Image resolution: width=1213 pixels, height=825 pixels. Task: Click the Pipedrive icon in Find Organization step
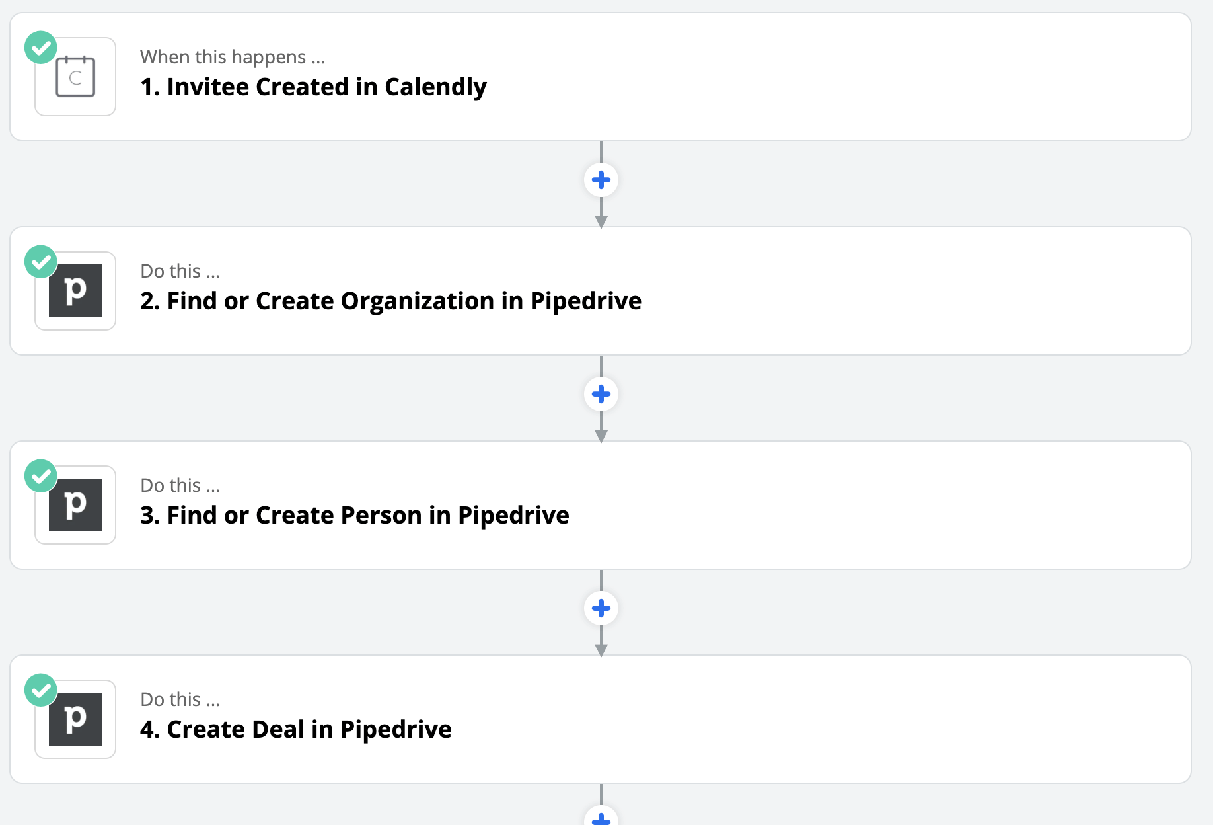coord(75,291)
